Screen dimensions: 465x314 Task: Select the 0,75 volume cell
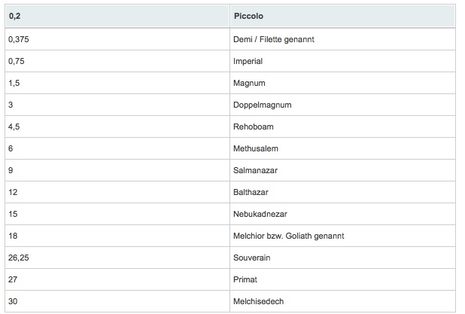[117, 61]
